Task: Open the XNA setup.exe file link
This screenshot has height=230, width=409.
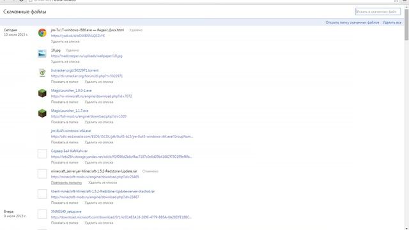Action: [66, 211]
